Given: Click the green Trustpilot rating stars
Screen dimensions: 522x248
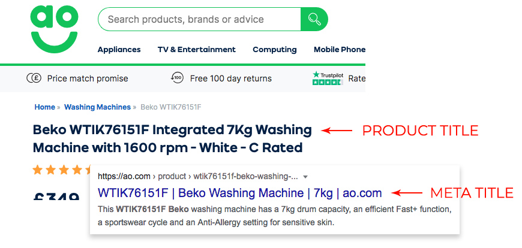Looking at the screenshot, I should (x=328, y=82).
